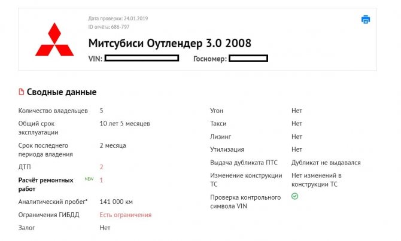The height and width of the screenshot is (241, 401).
Task: Click the Госномер: label
Action: 210,59
